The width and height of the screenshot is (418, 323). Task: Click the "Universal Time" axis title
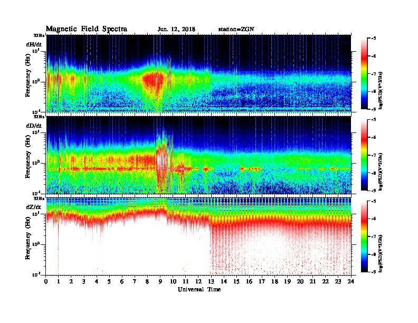coord(199,289)
